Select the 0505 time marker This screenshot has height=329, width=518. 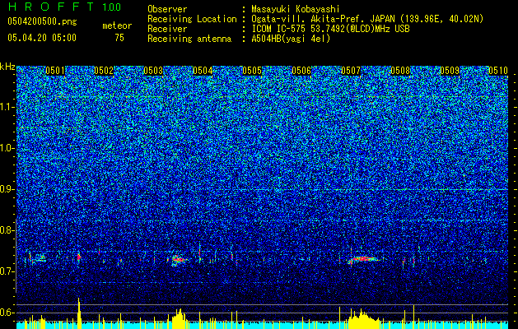(252, 71)
